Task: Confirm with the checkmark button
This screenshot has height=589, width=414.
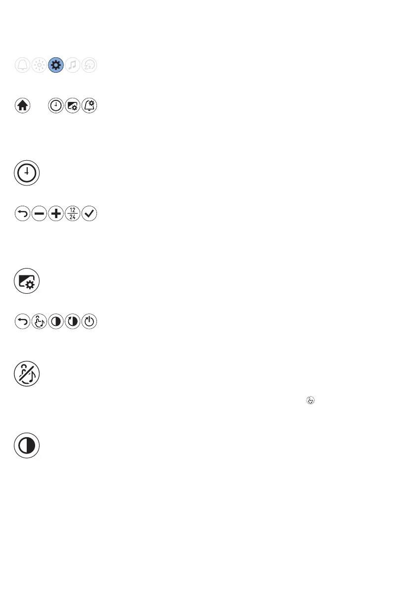Action: [90, 213]
